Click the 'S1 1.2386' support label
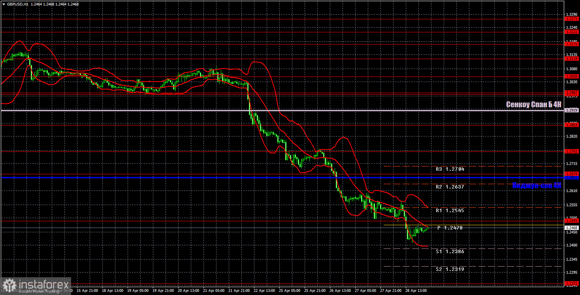 (x=450, y=251)
